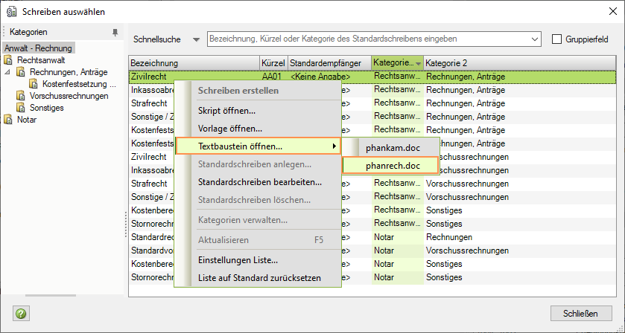625x333 pixels.
Task: Sort by the Bezeichnung column header
Action: point(194,63)
